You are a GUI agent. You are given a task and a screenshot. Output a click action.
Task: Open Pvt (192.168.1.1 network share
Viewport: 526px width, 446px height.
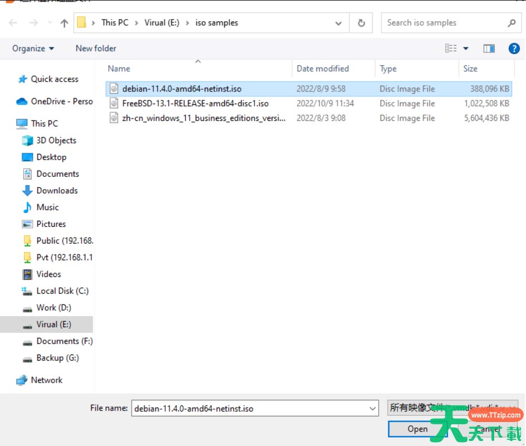click(x=64, y=258)
